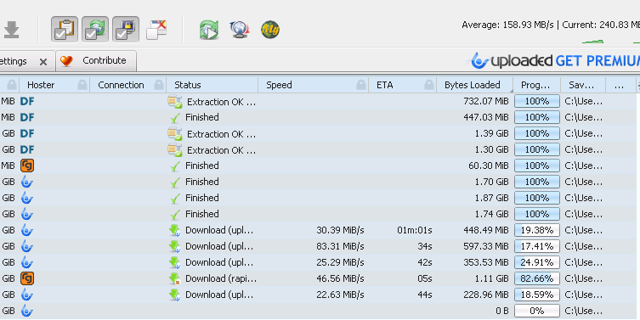The image size is (640, 320).
Task: Select the 1.87 GiB bytes loaded cell
Action: tap(491, 198)
